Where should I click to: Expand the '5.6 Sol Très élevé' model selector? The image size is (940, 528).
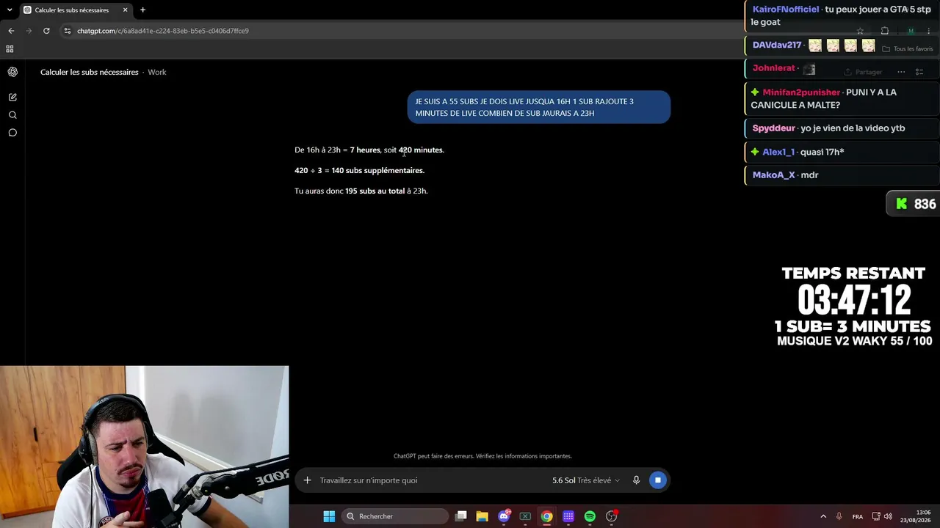coord(586,480)
